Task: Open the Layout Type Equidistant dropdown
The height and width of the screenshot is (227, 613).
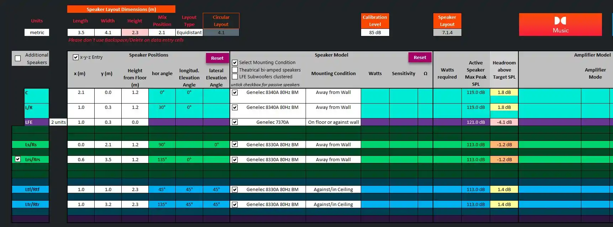Action: click(189, 32)
